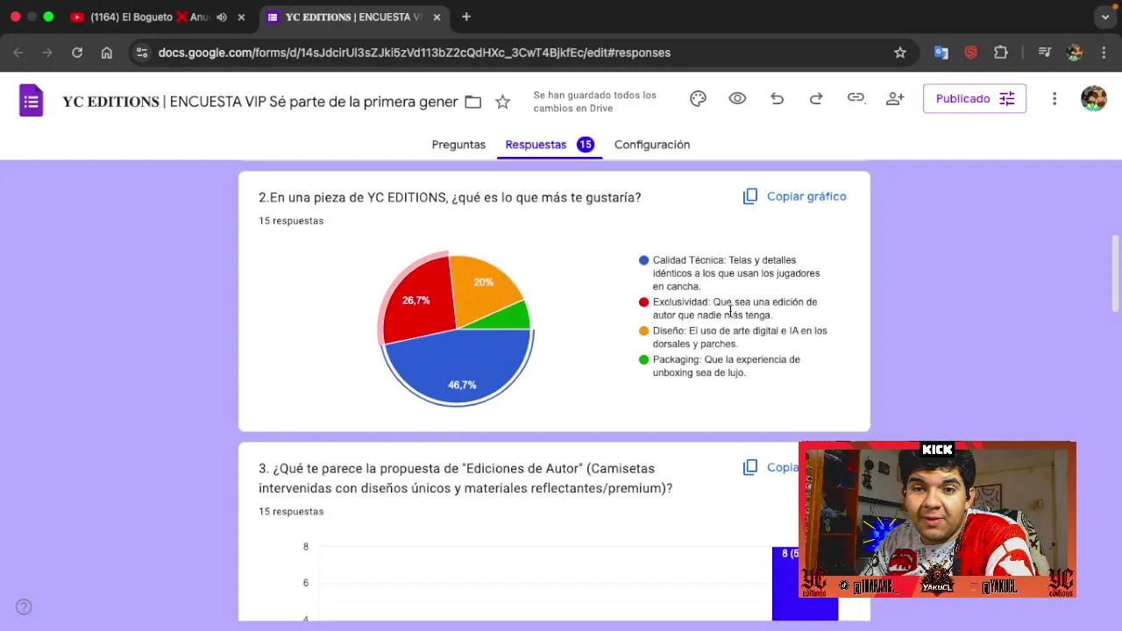Image resolution: width=1122 pixels, height=631 pixels.
Task: Open the Chrome profile avatar
Action: click(1075, 53)
